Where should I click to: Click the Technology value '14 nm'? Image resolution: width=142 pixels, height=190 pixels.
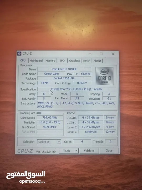pos(44,83)
